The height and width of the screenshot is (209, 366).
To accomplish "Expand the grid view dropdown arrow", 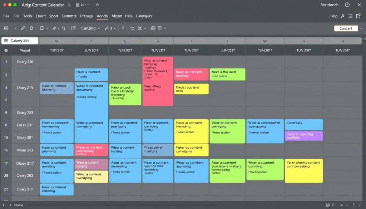I will (165, 28).
